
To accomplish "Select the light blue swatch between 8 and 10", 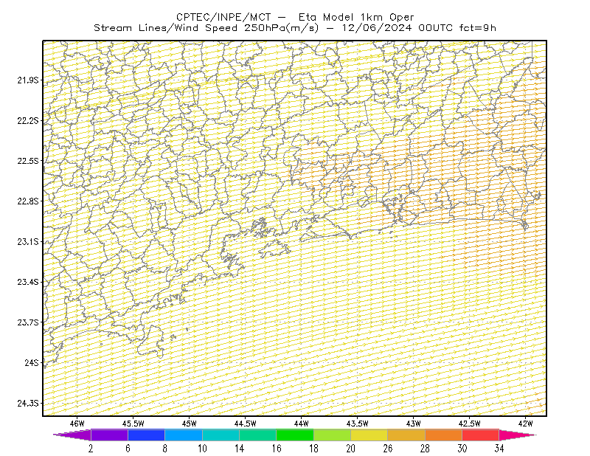I will tap(184, 435).
